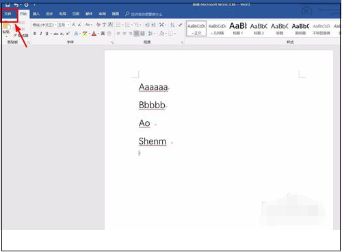Click the Clear Formatting eraser icon

click(98, 25)
